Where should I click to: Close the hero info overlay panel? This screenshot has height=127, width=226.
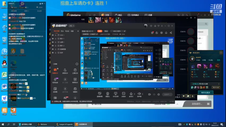(221, 53)
